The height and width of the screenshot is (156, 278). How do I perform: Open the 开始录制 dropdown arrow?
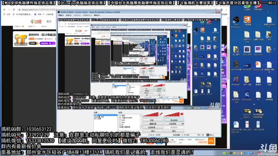tap(183, 124)
